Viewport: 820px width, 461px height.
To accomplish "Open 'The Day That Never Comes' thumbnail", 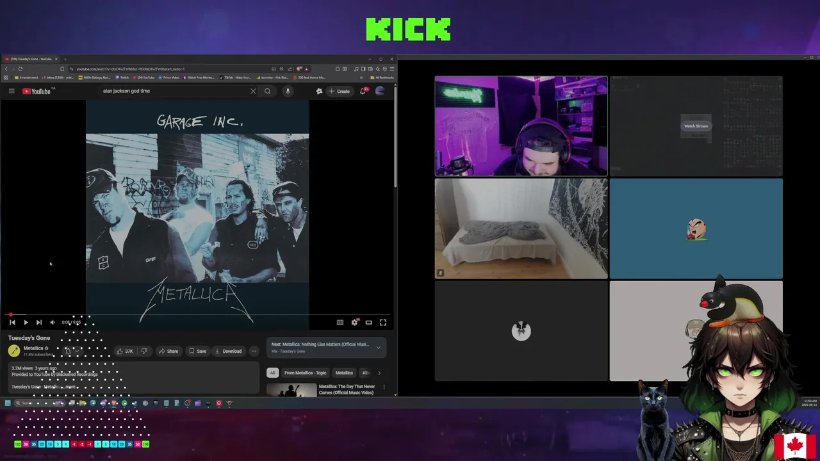I will coord(291,389).
